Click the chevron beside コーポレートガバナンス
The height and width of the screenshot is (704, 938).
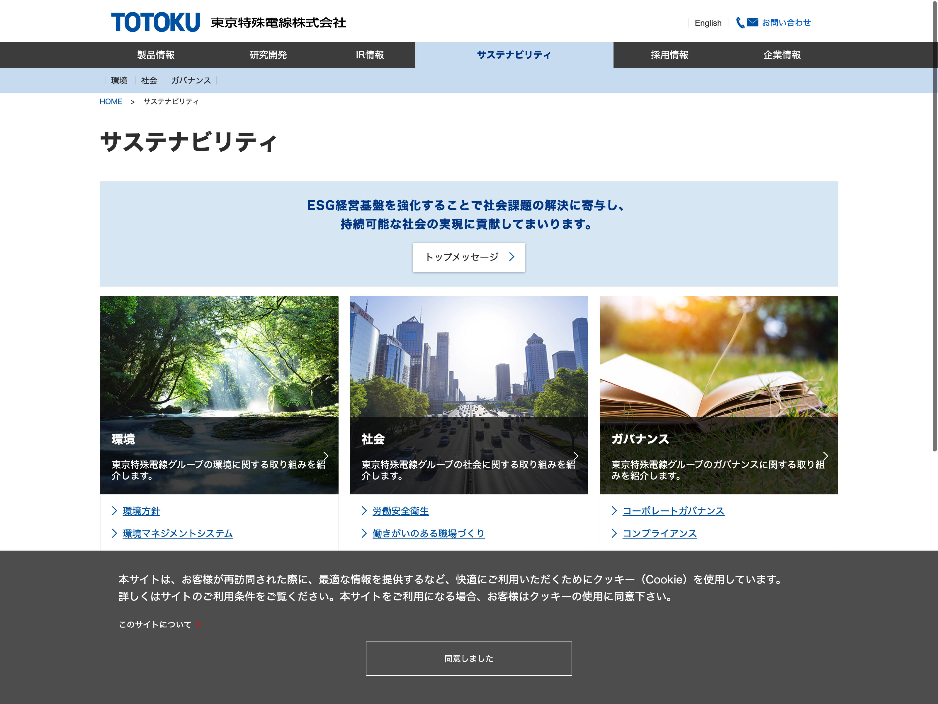click(x=614, y=511)
